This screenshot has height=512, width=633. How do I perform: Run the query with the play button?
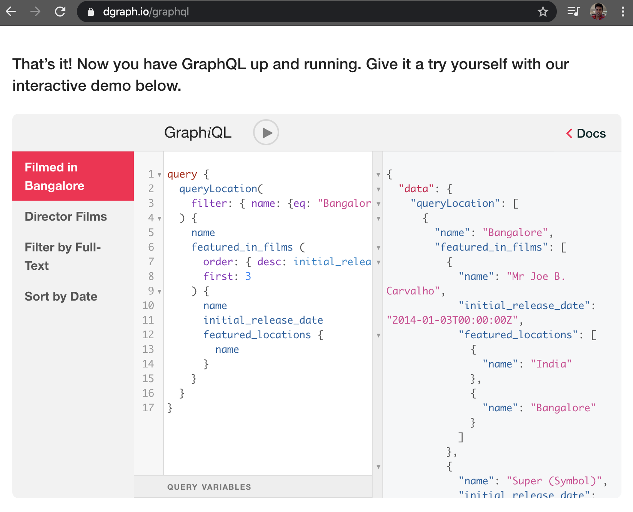(x=266, y=133)
